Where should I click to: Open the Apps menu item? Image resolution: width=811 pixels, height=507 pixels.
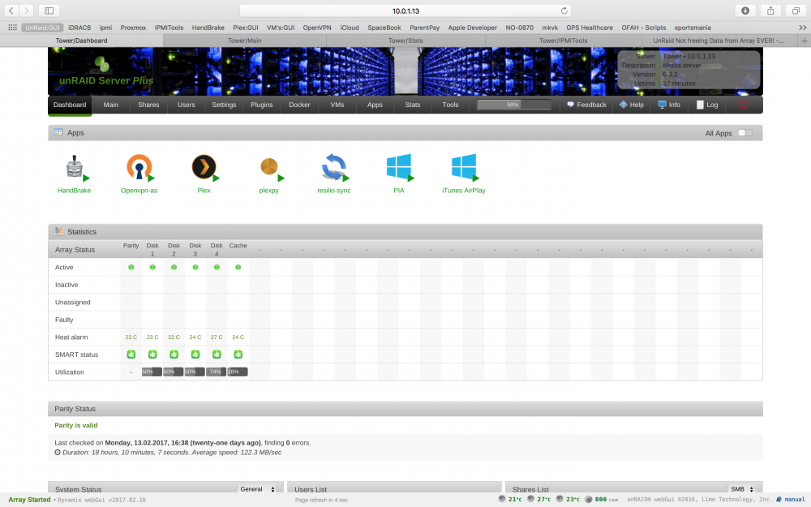pyautogui.click(x=375, y=105)
